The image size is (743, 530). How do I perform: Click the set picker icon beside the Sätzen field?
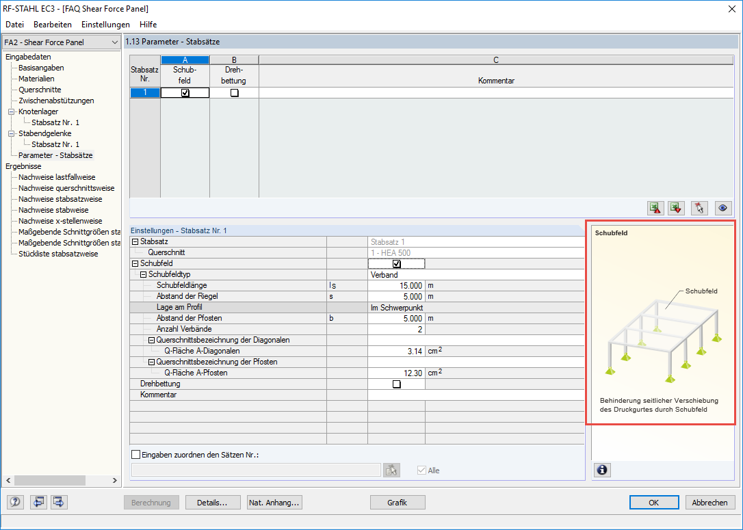pyautogui.click(x=391, y=470)
